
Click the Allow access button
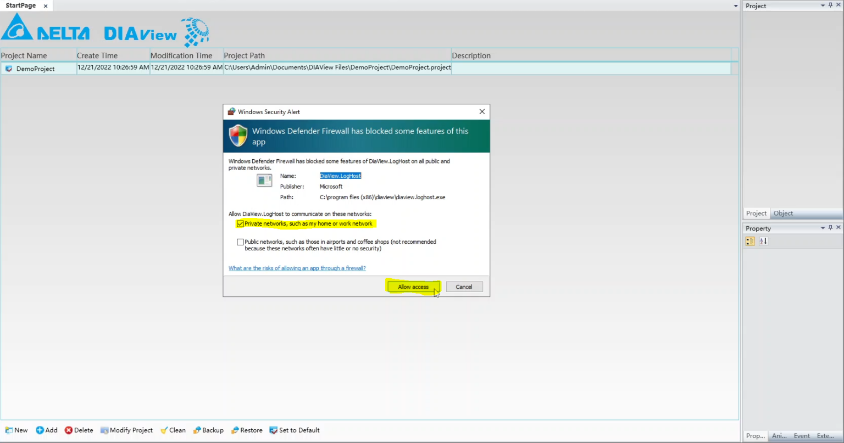[413, 287]
